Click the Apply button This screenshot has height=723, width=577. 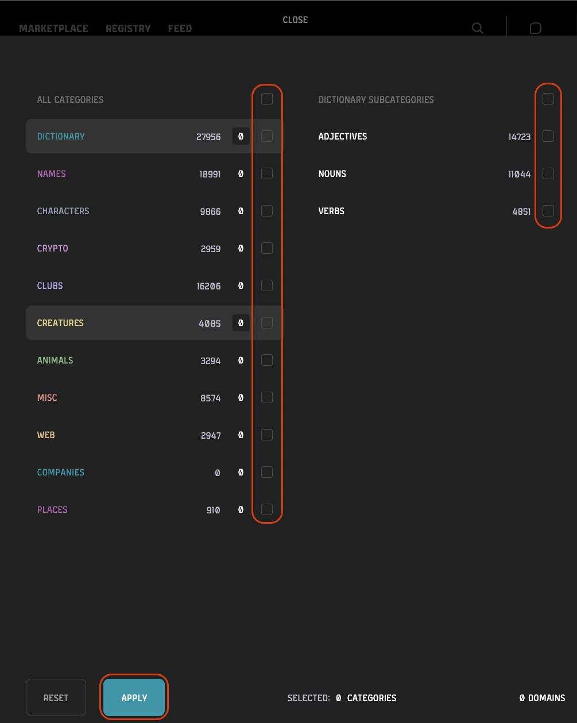[x=134, y=697]
